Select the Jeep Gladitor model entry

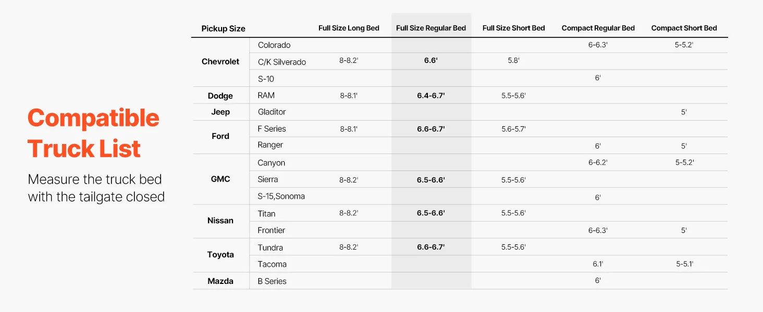coord(272,112)
